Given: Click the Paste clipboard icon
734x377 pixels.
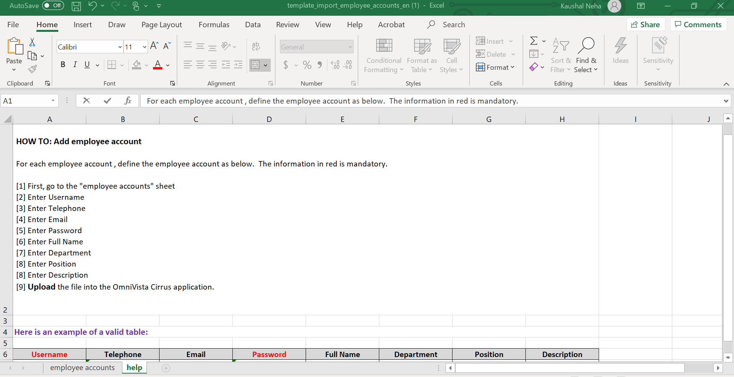Looking at the screenshot, I should pos(15,46).
